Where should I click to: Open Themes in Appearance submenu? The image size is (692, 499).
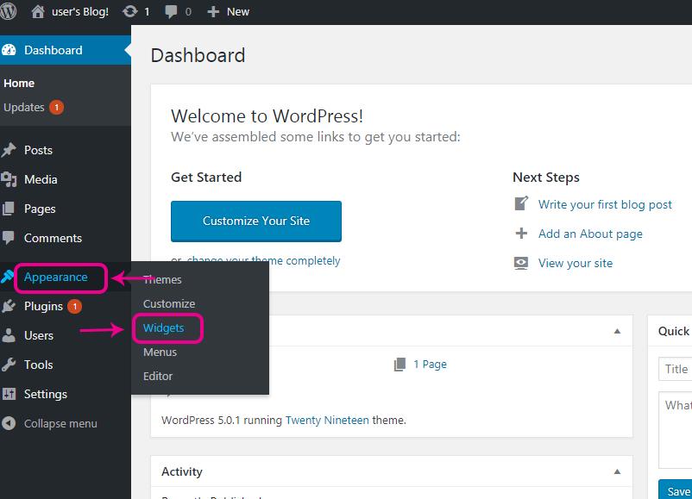[162, 279]
